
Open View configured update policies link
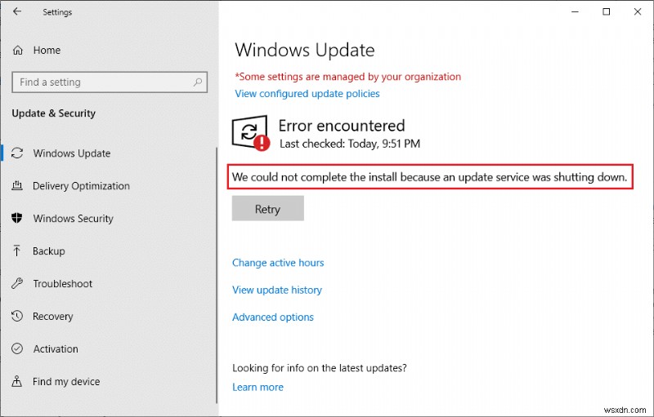307,94
